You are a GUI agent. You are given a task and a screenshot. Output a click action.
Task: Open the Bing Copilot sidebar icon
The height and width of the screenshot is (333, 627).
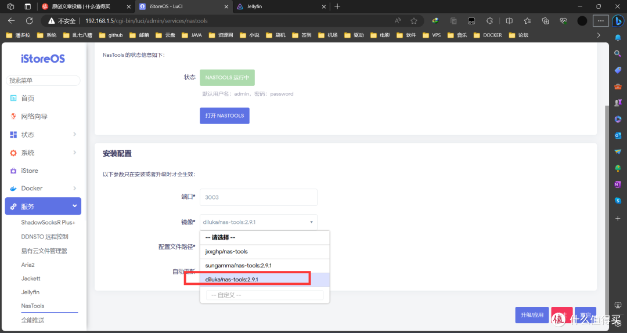618,21
